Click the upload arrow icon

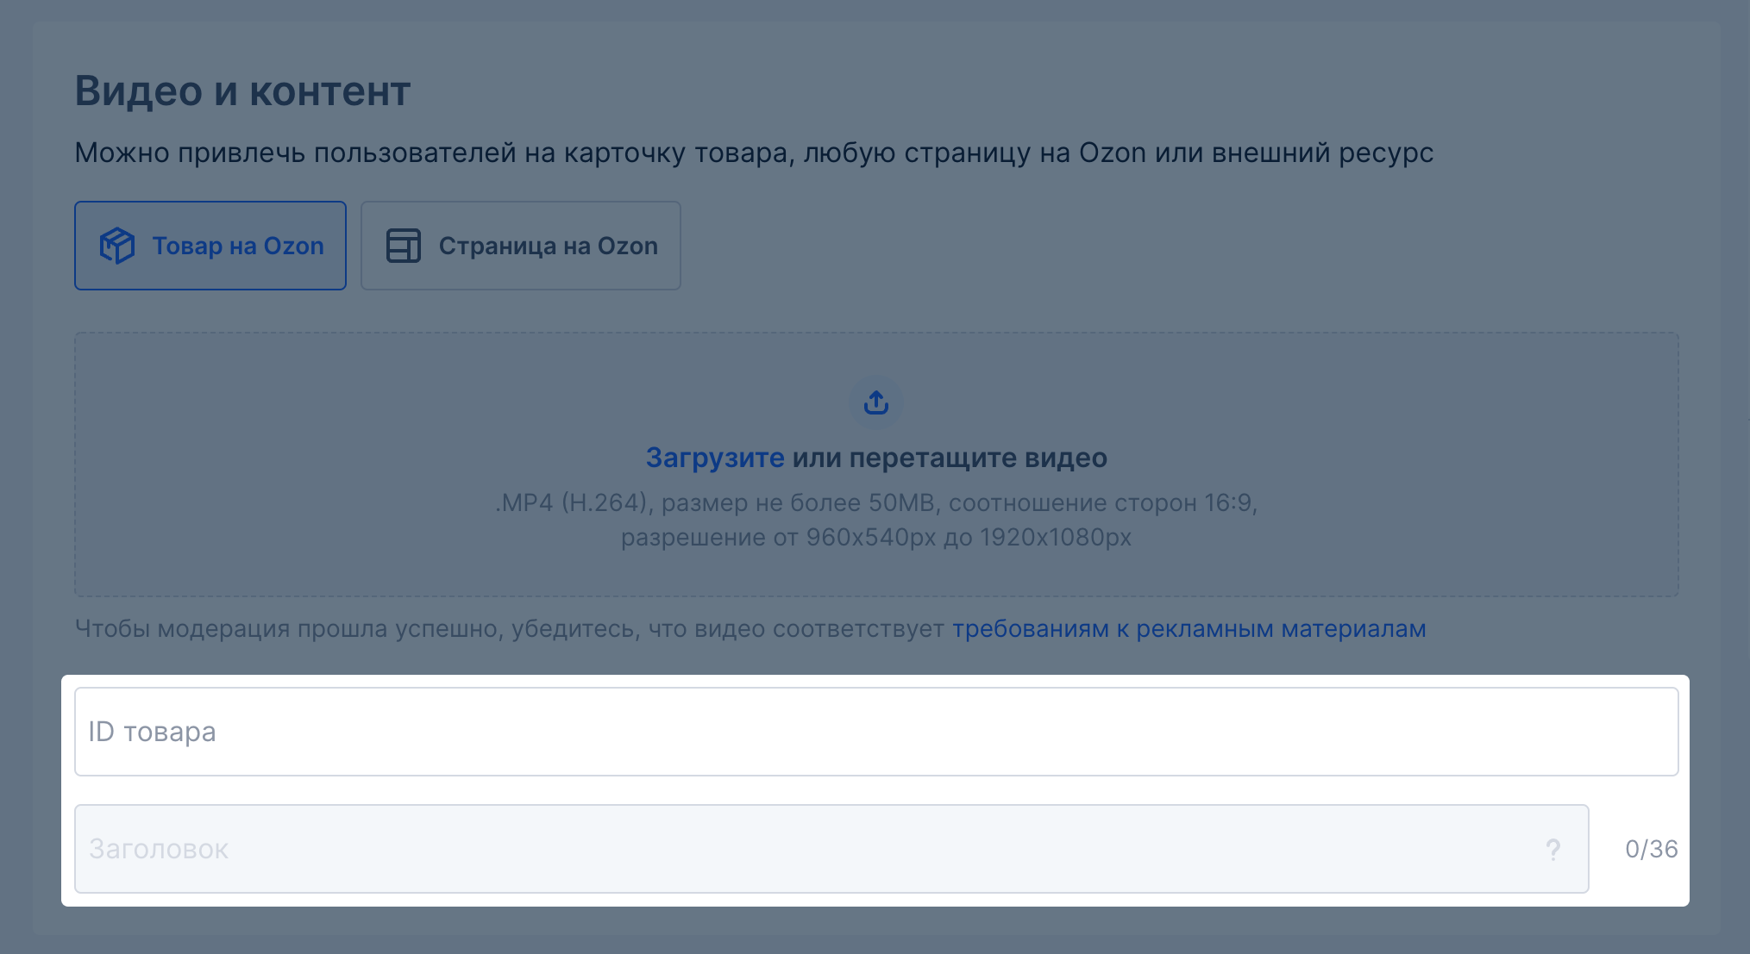pyautogui.click(x=876, y=402)
